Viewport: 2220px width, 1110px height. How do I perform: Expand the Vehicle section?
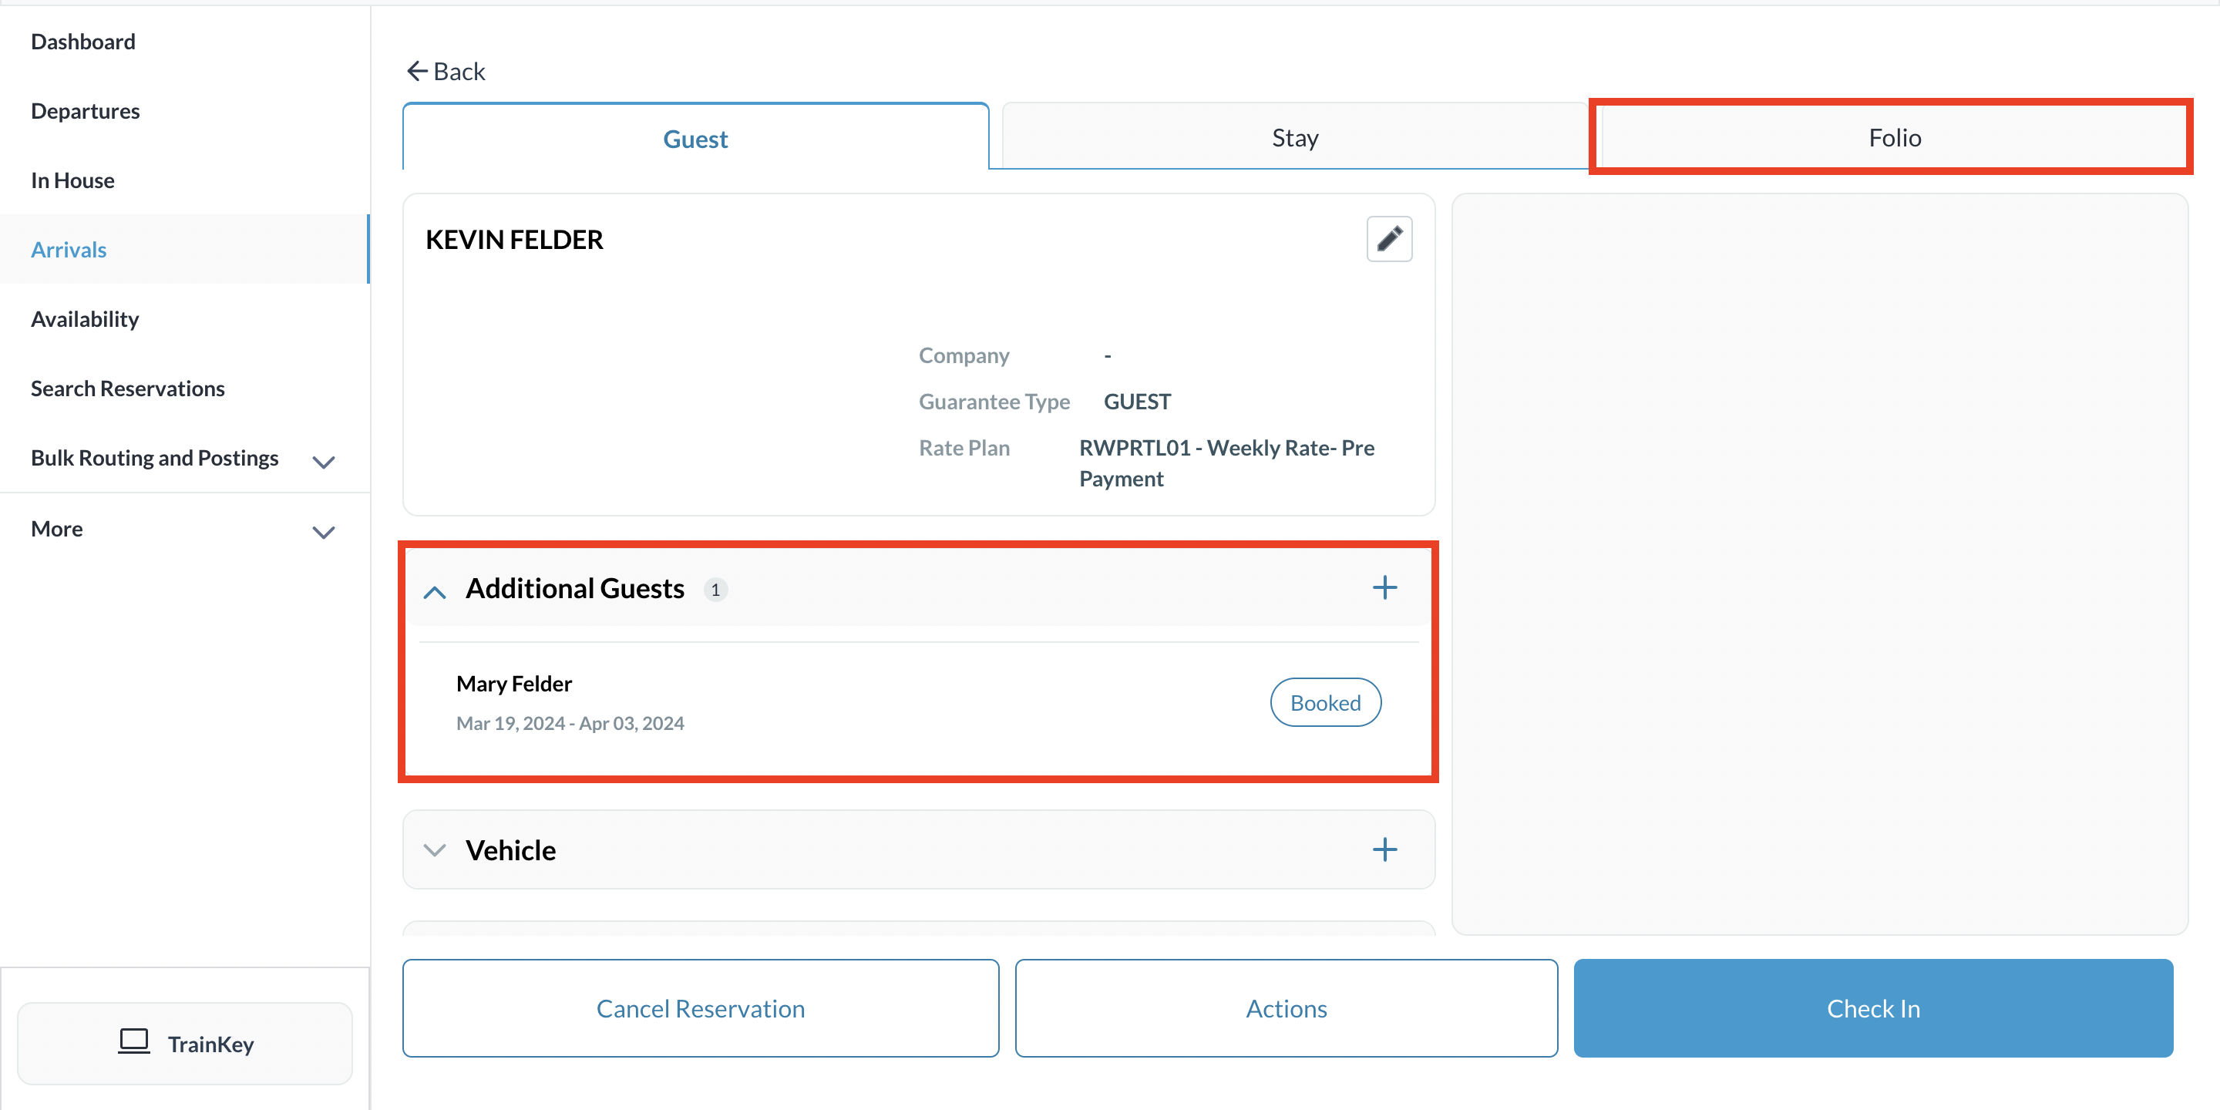[436, 850]
